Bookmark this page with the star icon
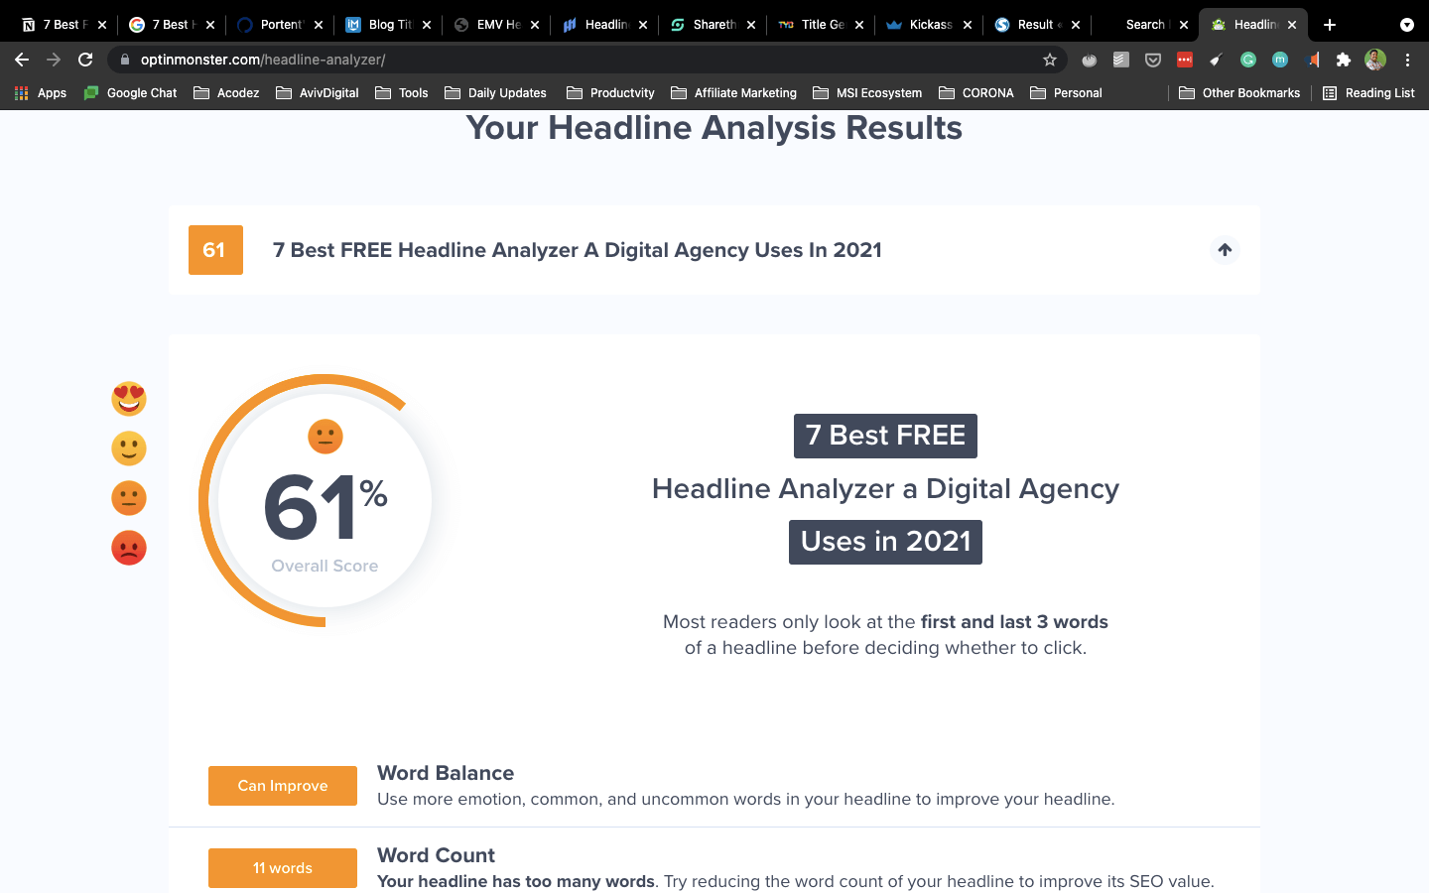 point(1049,60)
